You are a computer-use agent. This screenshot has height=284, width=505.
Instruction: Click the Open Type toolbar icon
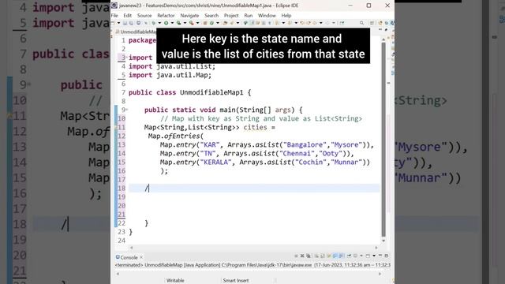point(225,23)
